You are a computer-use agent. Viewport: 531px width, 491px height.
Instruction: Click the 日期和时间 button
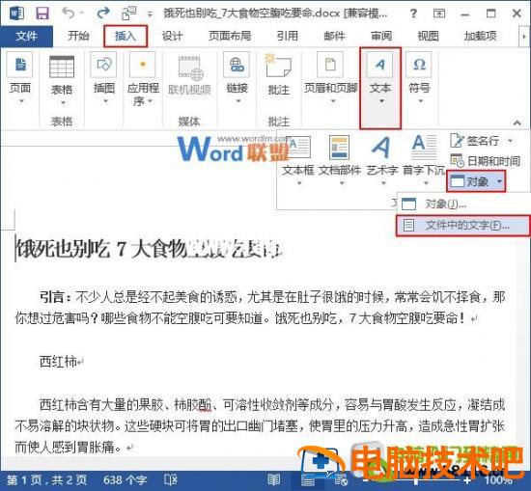(x=486, y=161)
